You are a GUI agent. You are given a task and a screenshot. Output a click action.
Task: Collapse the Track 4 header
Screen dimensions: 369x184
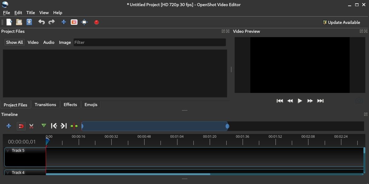pos(7,172)
